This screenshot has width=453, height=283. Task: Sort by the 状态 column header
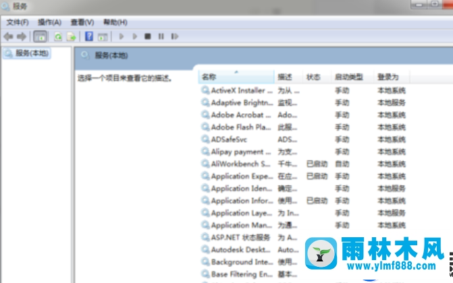click(317, 77)
